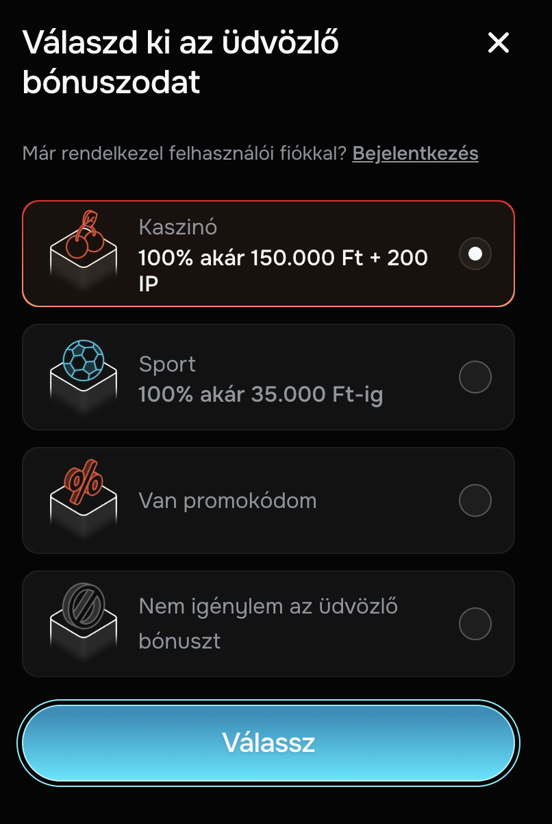The width and height of the screenshot is (552, 824).
Task: Choose the Van promokódom radio button
Action: pyautogui.click(x=475, y=500)
